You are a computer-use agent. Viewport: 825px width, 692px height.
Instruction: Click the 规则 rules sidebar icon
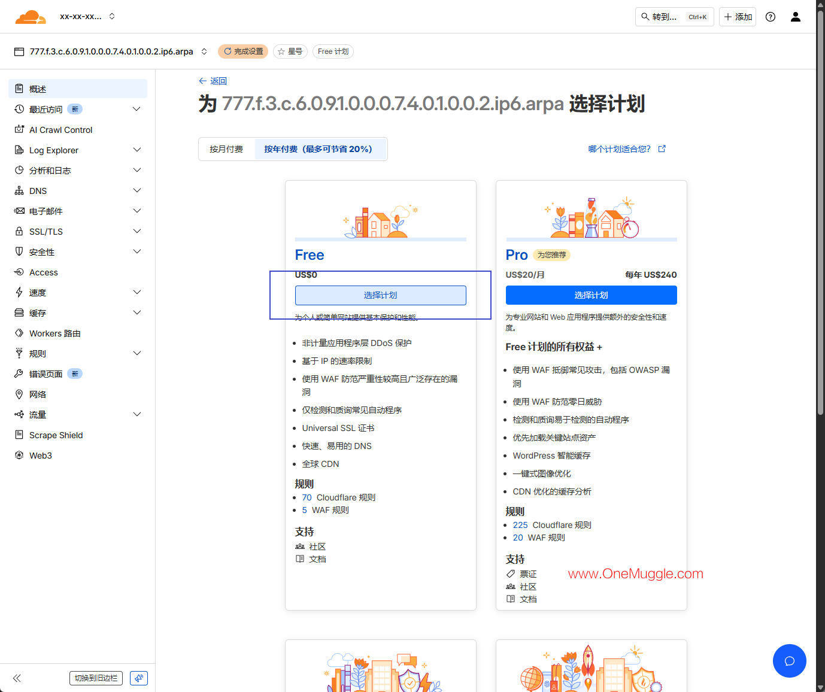click(x=19, y=353)
